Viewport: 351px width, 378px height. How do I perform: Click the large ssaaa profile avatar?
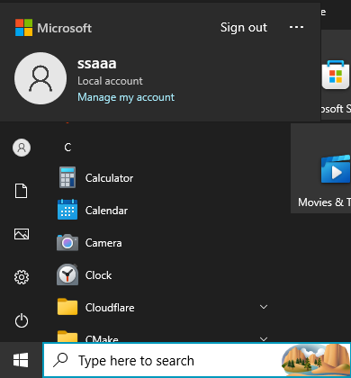pos(40,78)
